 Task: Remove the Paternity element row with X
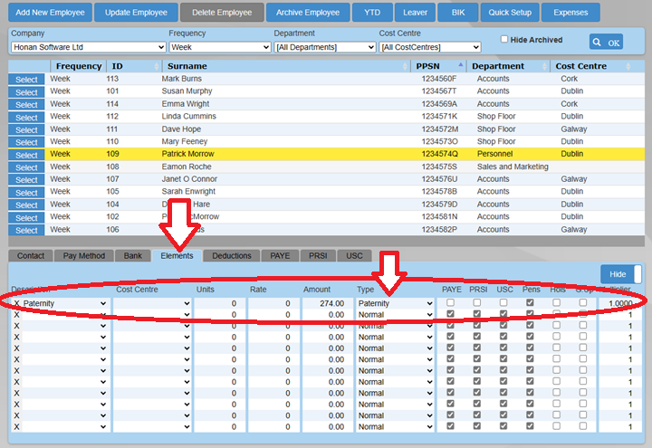click(16, 304)
